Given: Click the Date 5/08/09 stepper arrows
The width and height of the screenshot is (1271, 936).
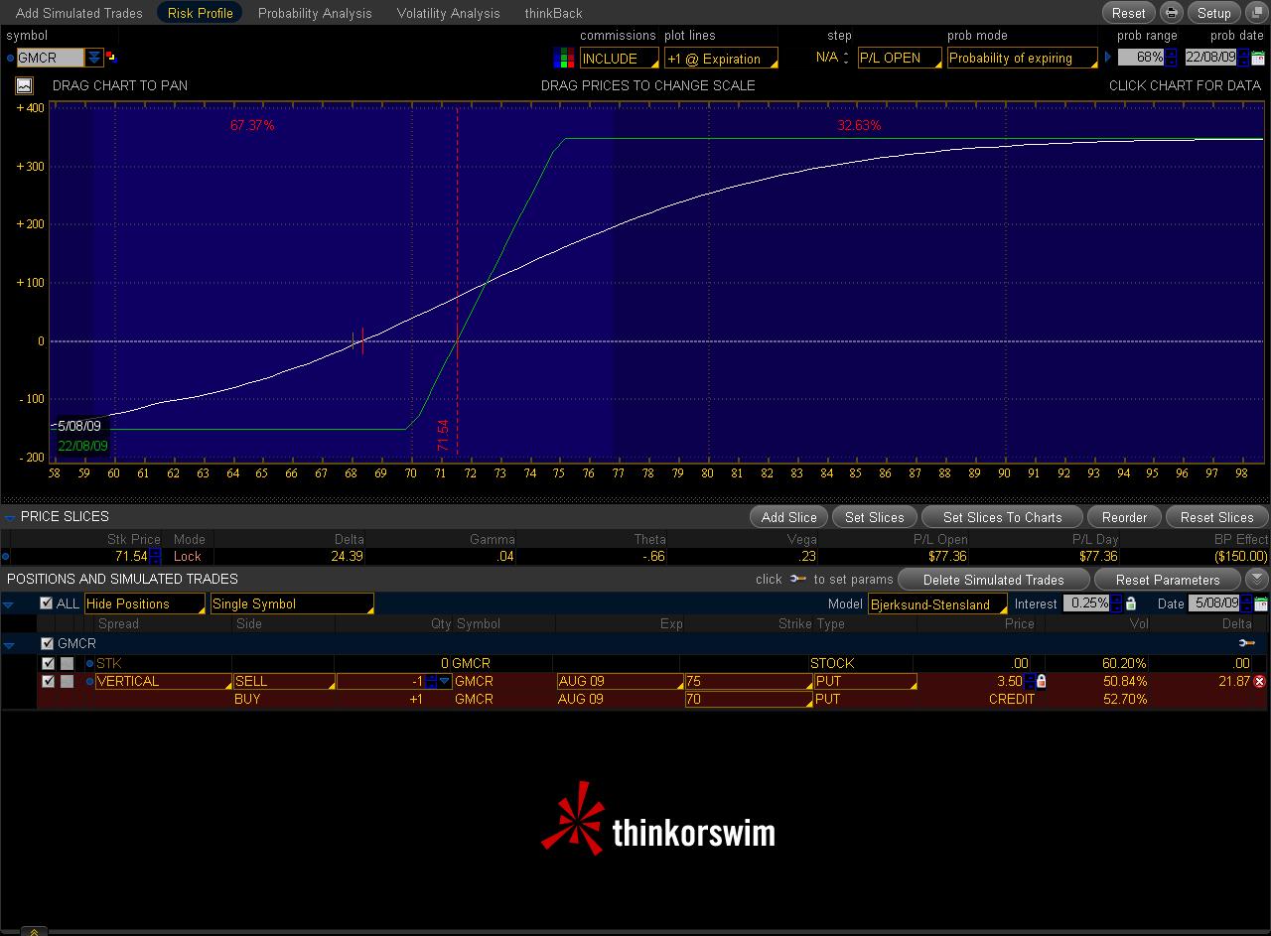Looking at the screenshot, I should point(1246,603).
